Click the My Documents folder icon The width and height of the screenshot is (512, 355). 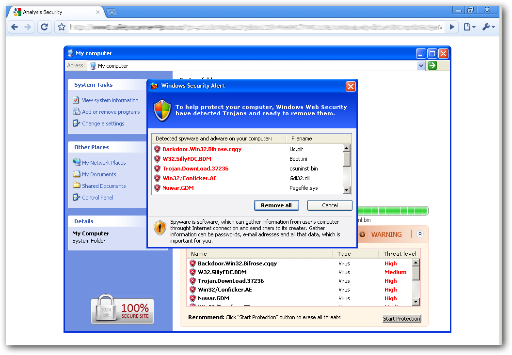77,173
